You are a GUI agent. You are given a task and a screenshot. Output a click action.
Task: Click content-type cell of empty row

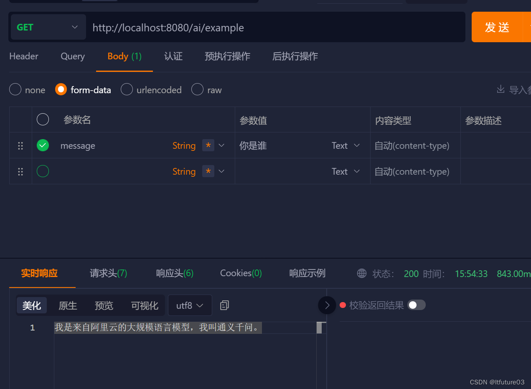tap(415, 172)
